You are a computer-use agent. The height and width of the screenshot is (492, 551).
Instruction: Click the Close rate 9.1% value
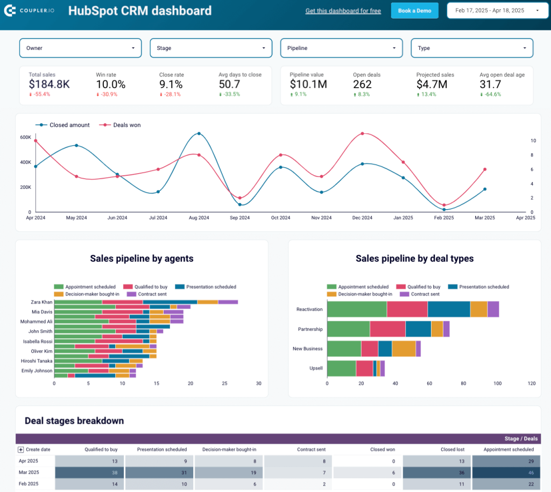(171, 84)
